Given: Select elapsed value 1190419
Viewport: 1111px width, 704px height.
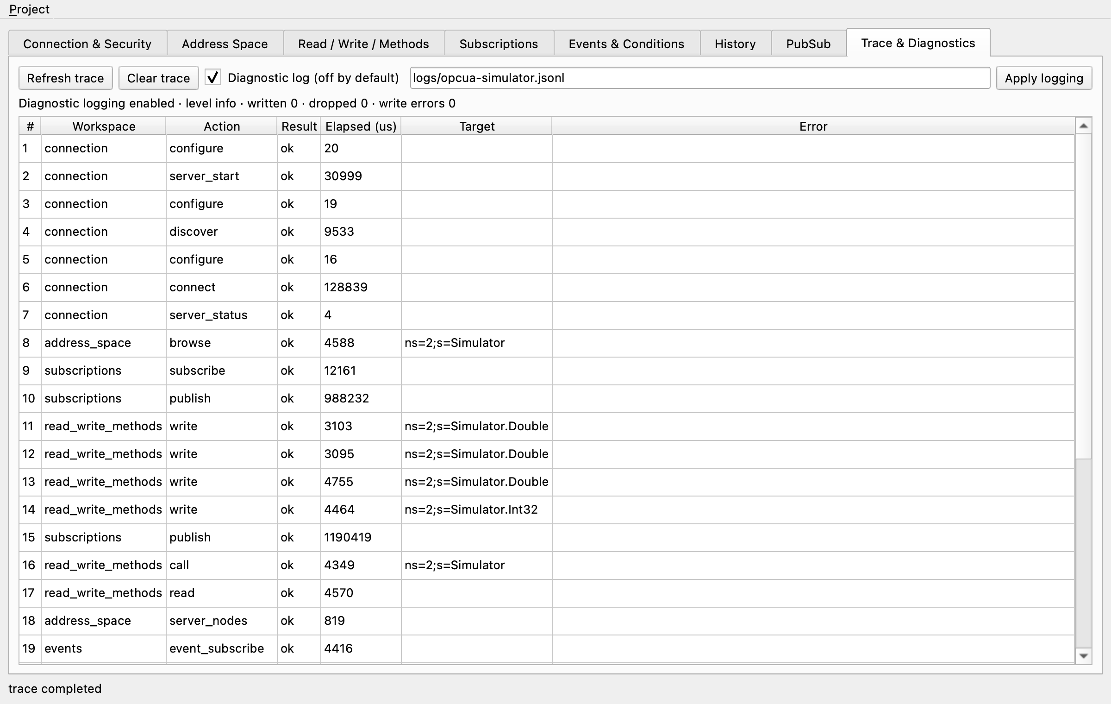Looking at the screenshot, I should click(x=361, y=538).
